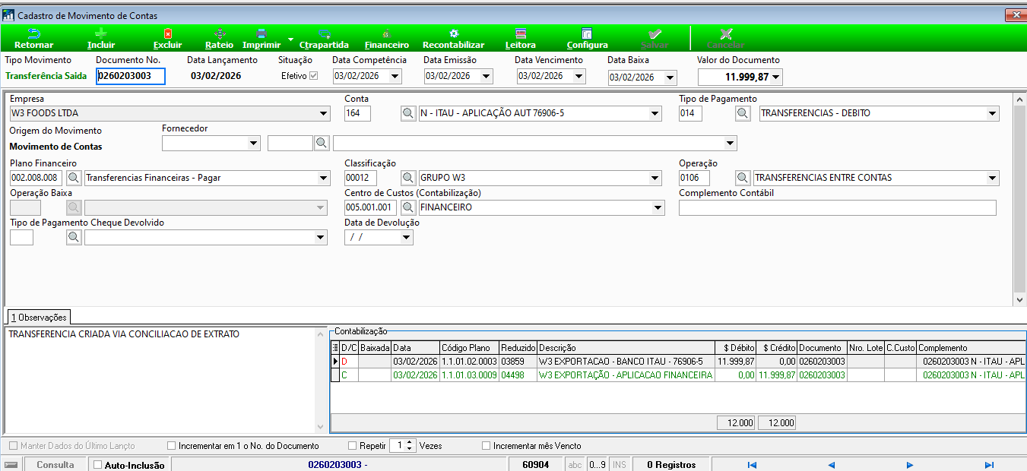Go to the next record arrow
Image resolution: width=1027 pixels, height=471 pixels.
tap(910, 465)
